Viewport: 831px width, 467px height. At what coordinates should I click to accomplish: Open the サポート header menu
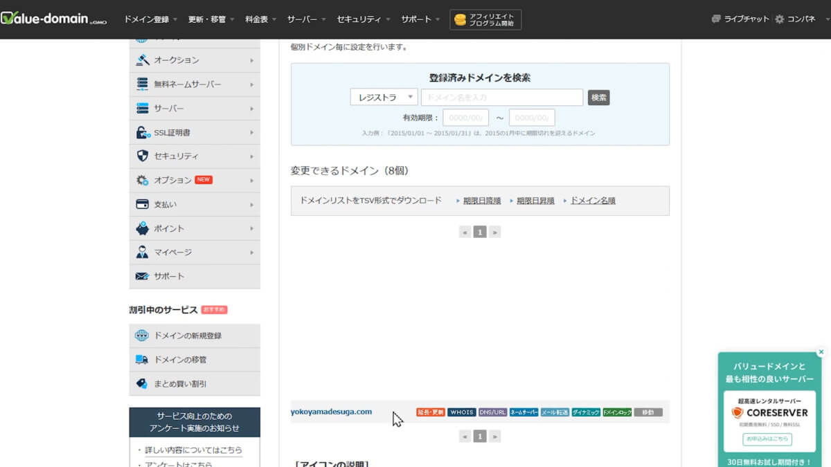click(420, 19)
